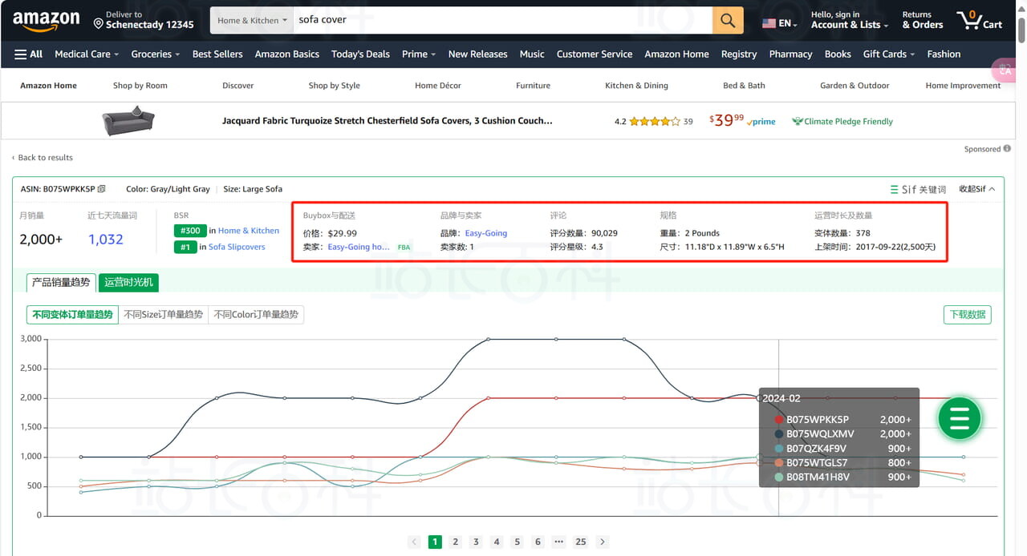
Task: Open Account & Lists dropdown
Action: pos(850,20)
